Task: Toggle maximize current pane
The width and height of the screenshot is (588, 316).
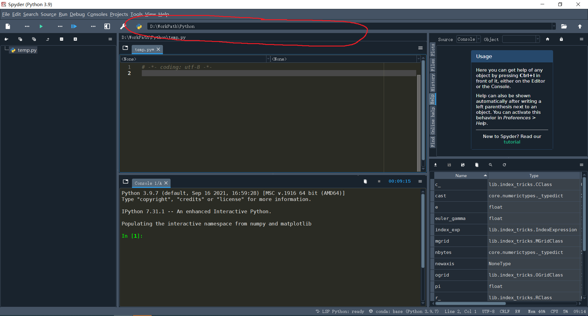Action: (x=107, y=26)
